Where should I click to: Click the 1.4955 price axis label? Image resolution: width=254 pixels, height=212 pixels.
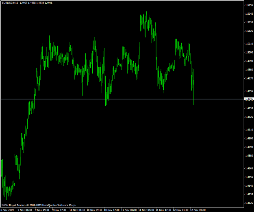pyautogui.click(x=249, y=91)
